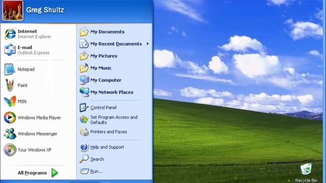This screenshot has width=326, height=183.
Task: Open the Internet Explorer icon
Action: coord(10,34)
